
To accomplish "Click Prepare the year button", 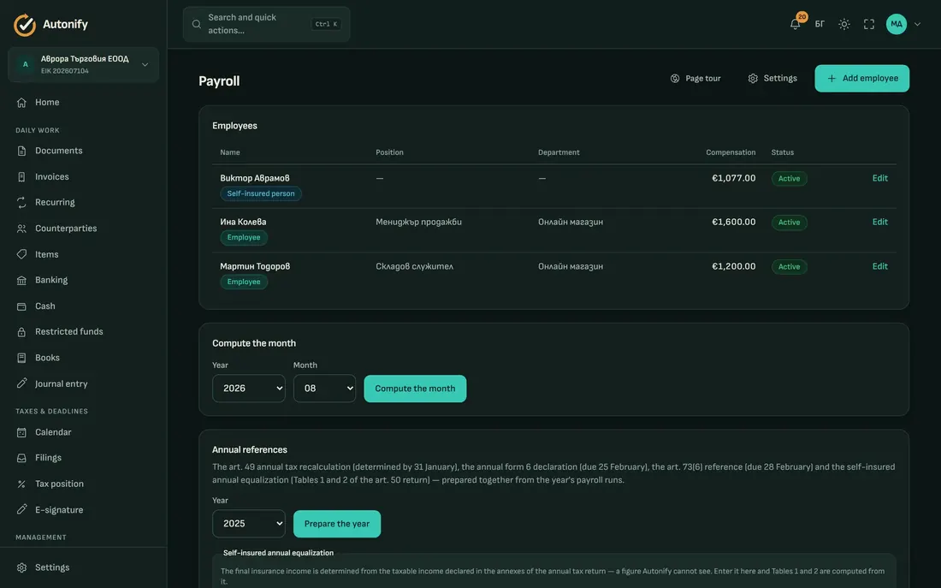I will [x=337, y=524].
